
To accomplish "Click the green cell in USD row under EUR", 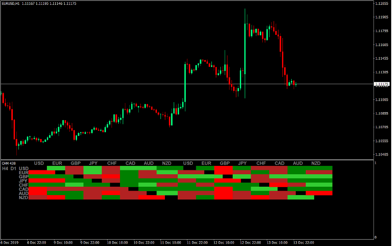I will [x=57, y=168].
